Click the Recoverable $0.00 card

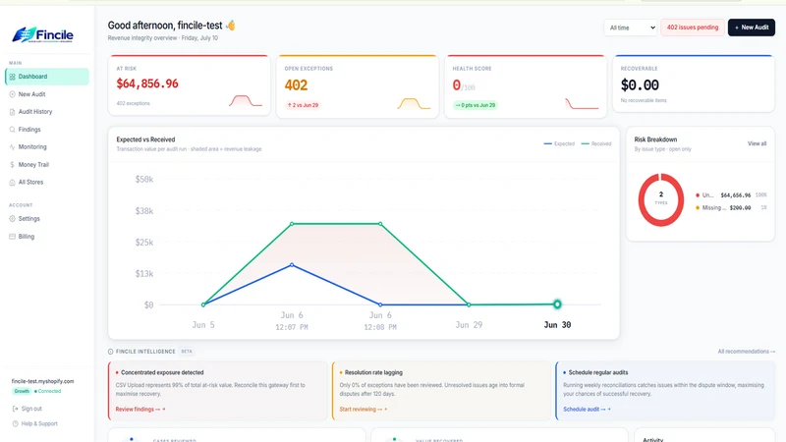coord(694,83)
